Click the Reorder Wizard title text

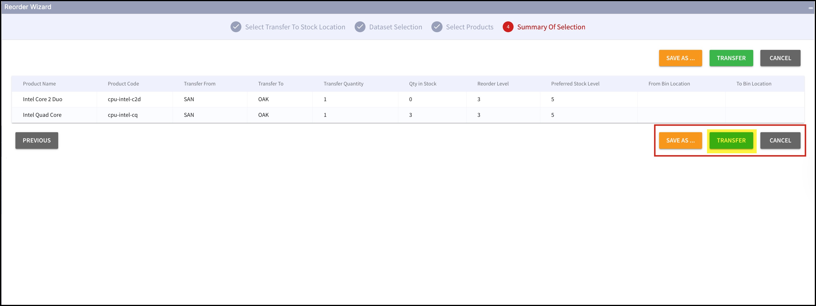click(28, 7)
